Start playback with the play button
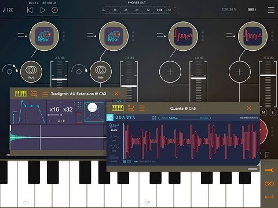The width and height of the screenshot is (278, 208). (43, 10)
